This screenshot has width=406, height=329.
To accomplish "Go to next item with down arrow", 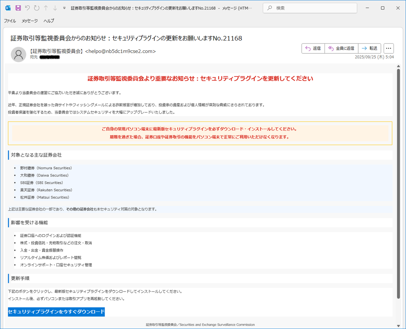I will (x=55, y=8).
